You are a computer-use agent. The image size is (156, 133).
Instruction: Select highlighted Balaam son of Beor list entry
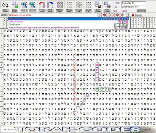[x=69, y=19]
